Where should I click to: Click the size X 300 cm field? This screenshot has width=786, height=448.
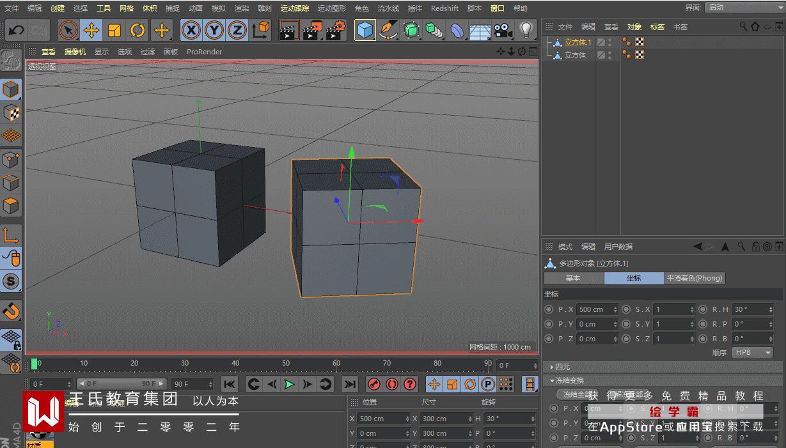[446, 419]
